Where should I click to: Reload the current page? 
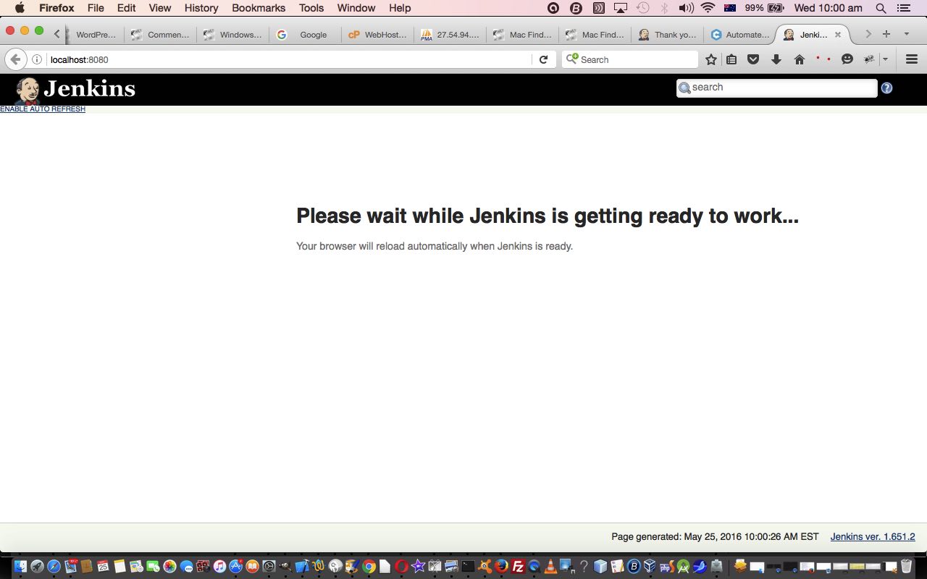coord(543,59)
